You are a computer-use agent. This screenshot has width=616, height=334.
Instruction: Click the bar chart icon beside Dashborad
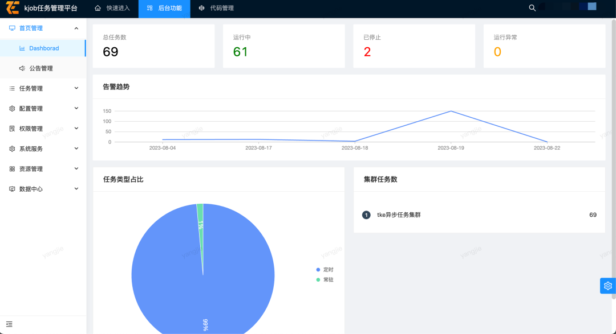22,48
